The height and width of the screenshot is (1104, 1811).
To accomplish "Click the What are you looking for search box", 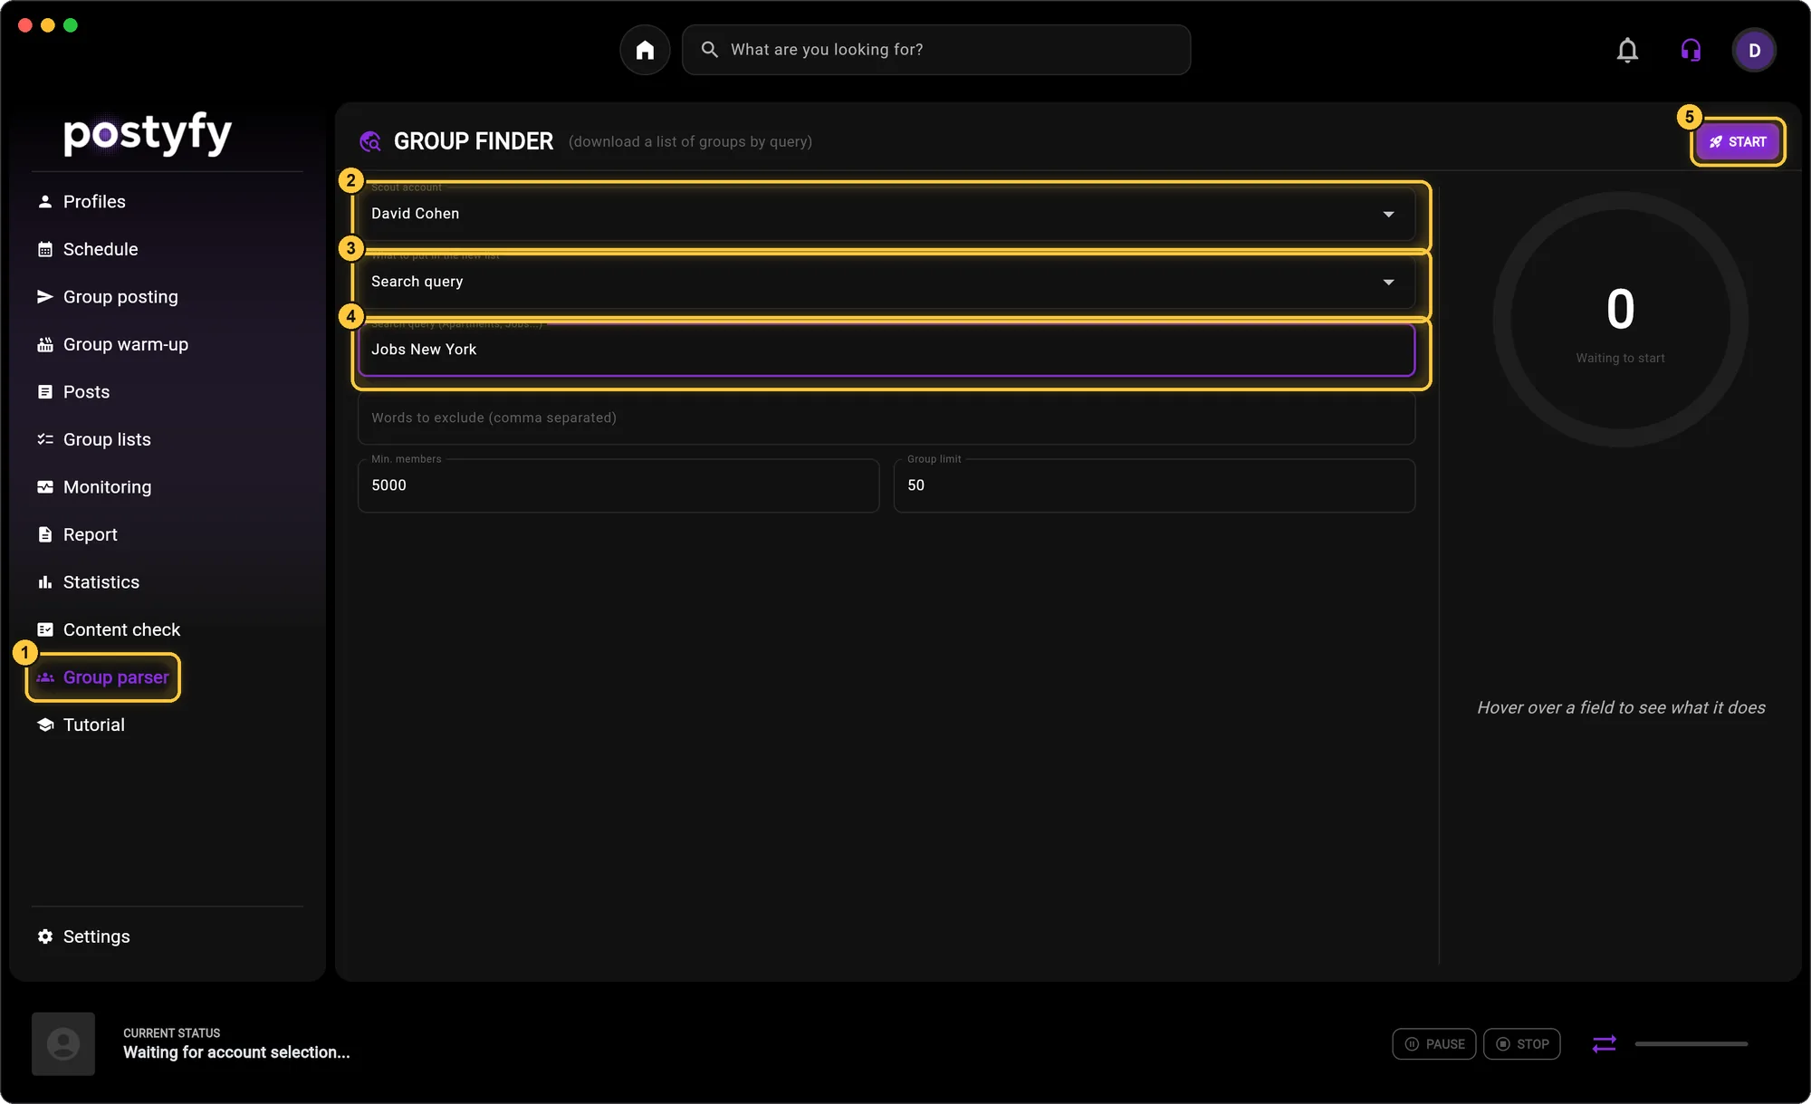I will pyautogui.click(x=936, y=50).
